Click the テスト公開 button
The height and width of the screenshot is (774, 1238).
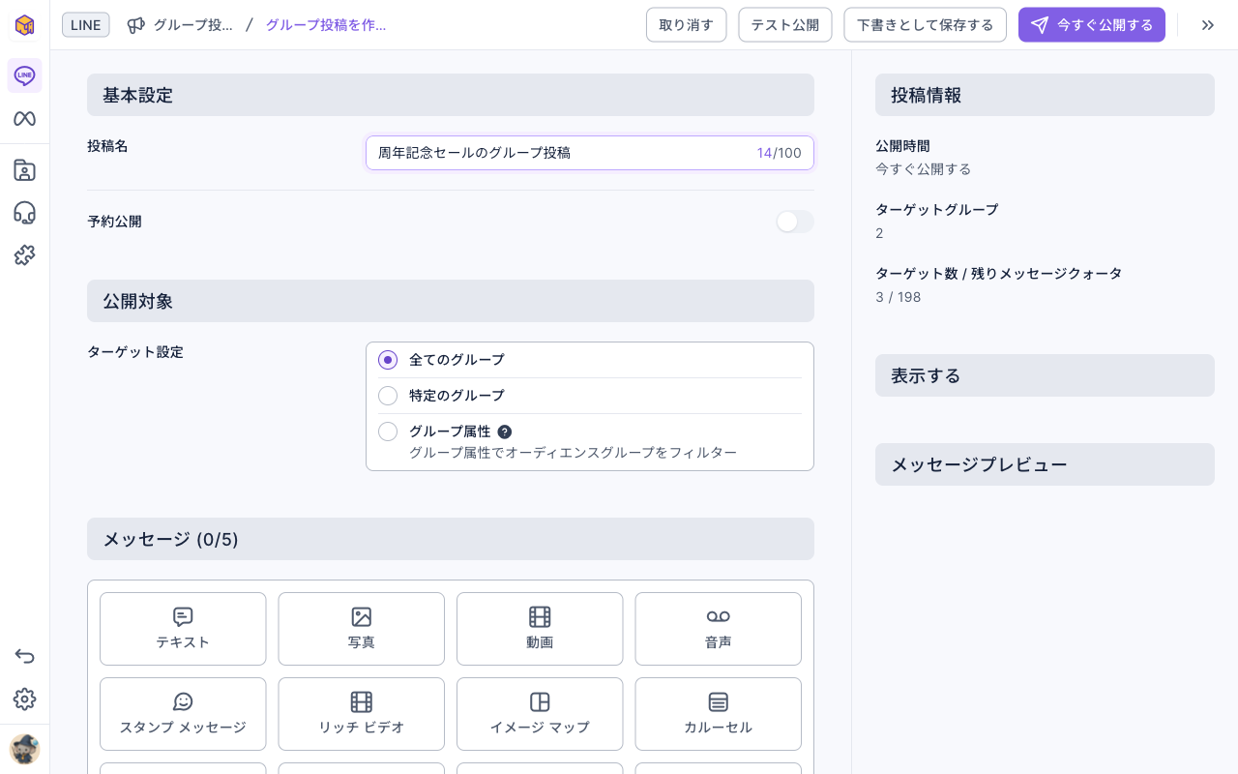(784, 25)
